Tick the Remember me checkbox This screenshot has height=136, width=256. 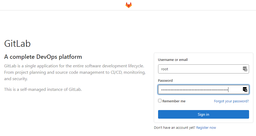coord(160,101)
